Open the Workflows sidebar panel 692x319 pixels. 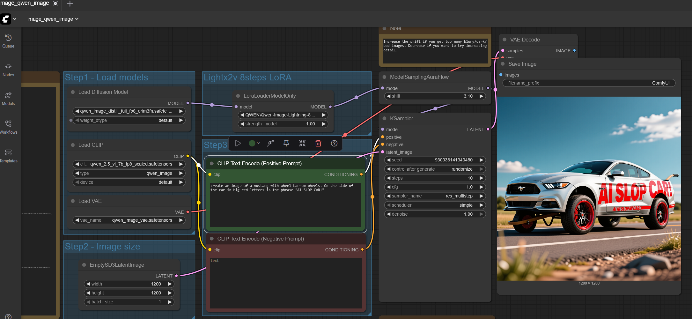[x=8, y=128]
